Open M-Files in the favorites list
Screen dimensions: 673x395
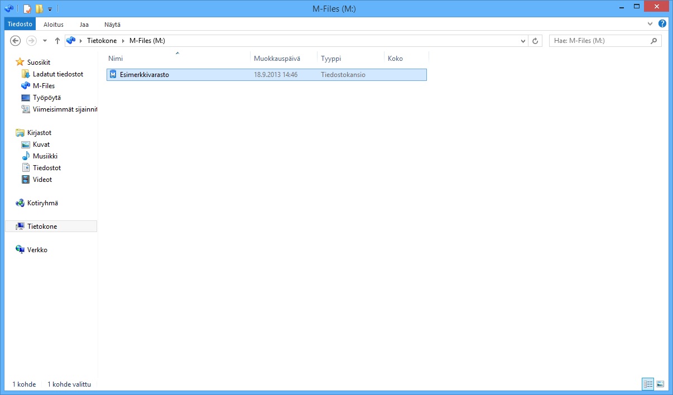coord(44,86)
